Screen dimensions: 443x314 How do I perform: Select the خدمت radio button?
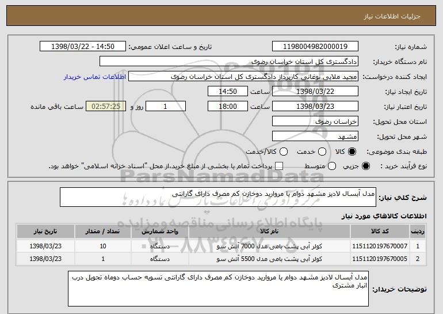[322, 152]
